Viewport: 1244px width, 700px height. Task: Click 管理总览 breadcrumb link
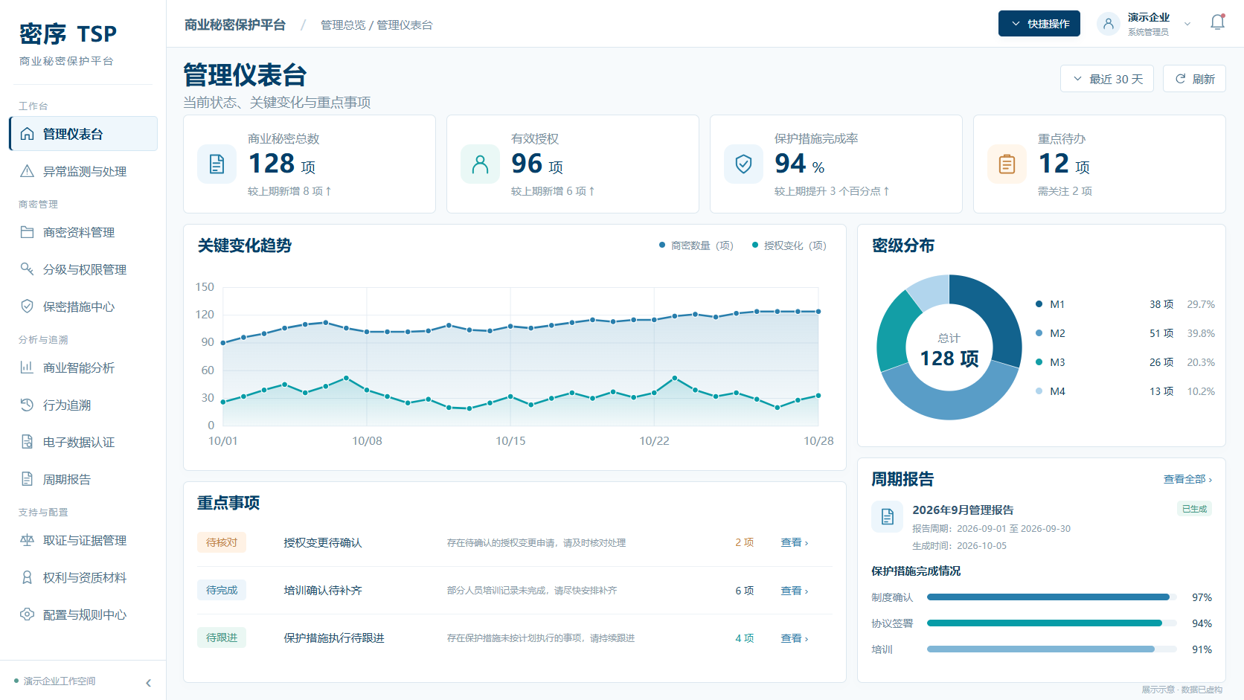(x=343, y=25)
